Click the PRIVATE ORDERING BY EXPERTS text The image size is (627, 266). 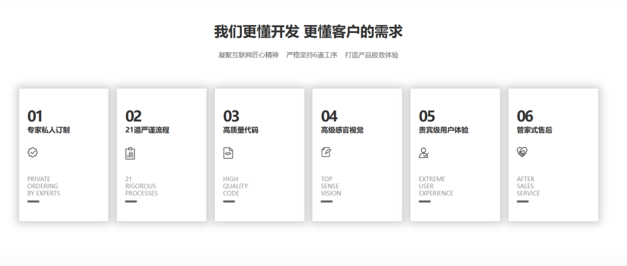click(x=44, y=186)
